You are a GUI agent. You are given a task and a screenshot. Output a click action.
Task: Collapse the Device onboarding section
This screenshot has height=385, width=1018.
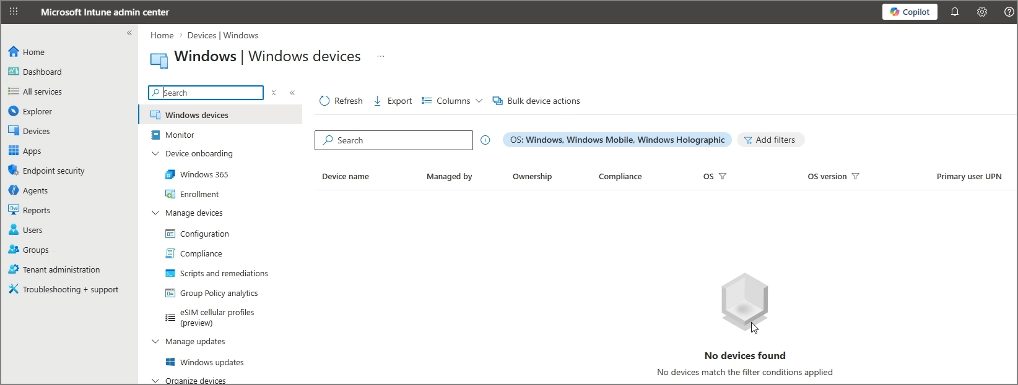pyautogui.click(x=155, y=153)
